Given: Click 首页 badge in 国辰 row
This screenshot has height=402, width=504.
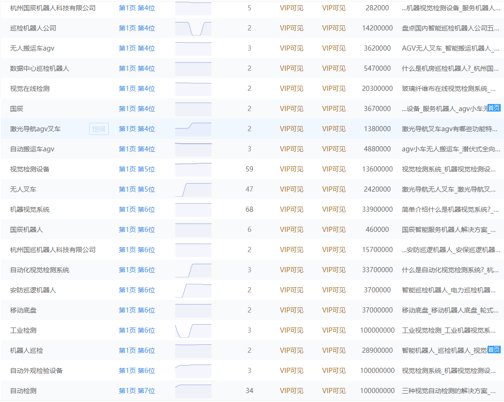Looking at the screenshot, I should click(x=494, y=108).
